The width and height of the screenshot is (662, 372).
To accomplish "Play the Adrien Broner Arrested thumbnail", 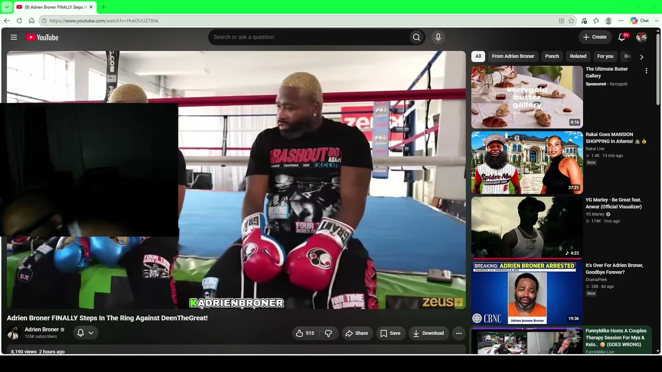I will pos(527,293).
